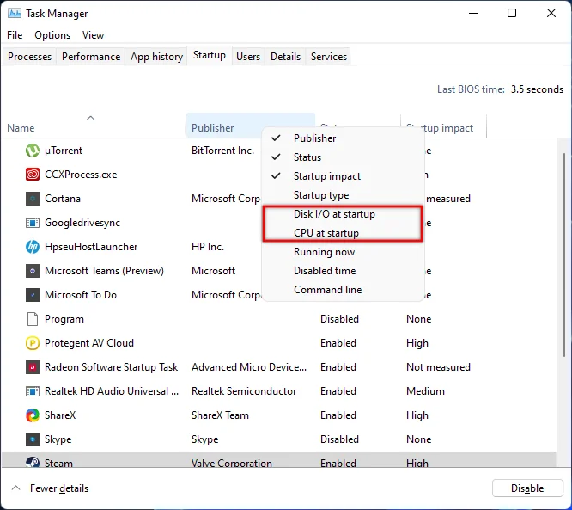The width and height of the screenshot is (572, 510).
Task: Select the ShareX Team publisher cell
Action: 220,415
